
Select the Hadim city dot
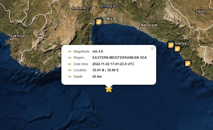(x=196, y=14)
